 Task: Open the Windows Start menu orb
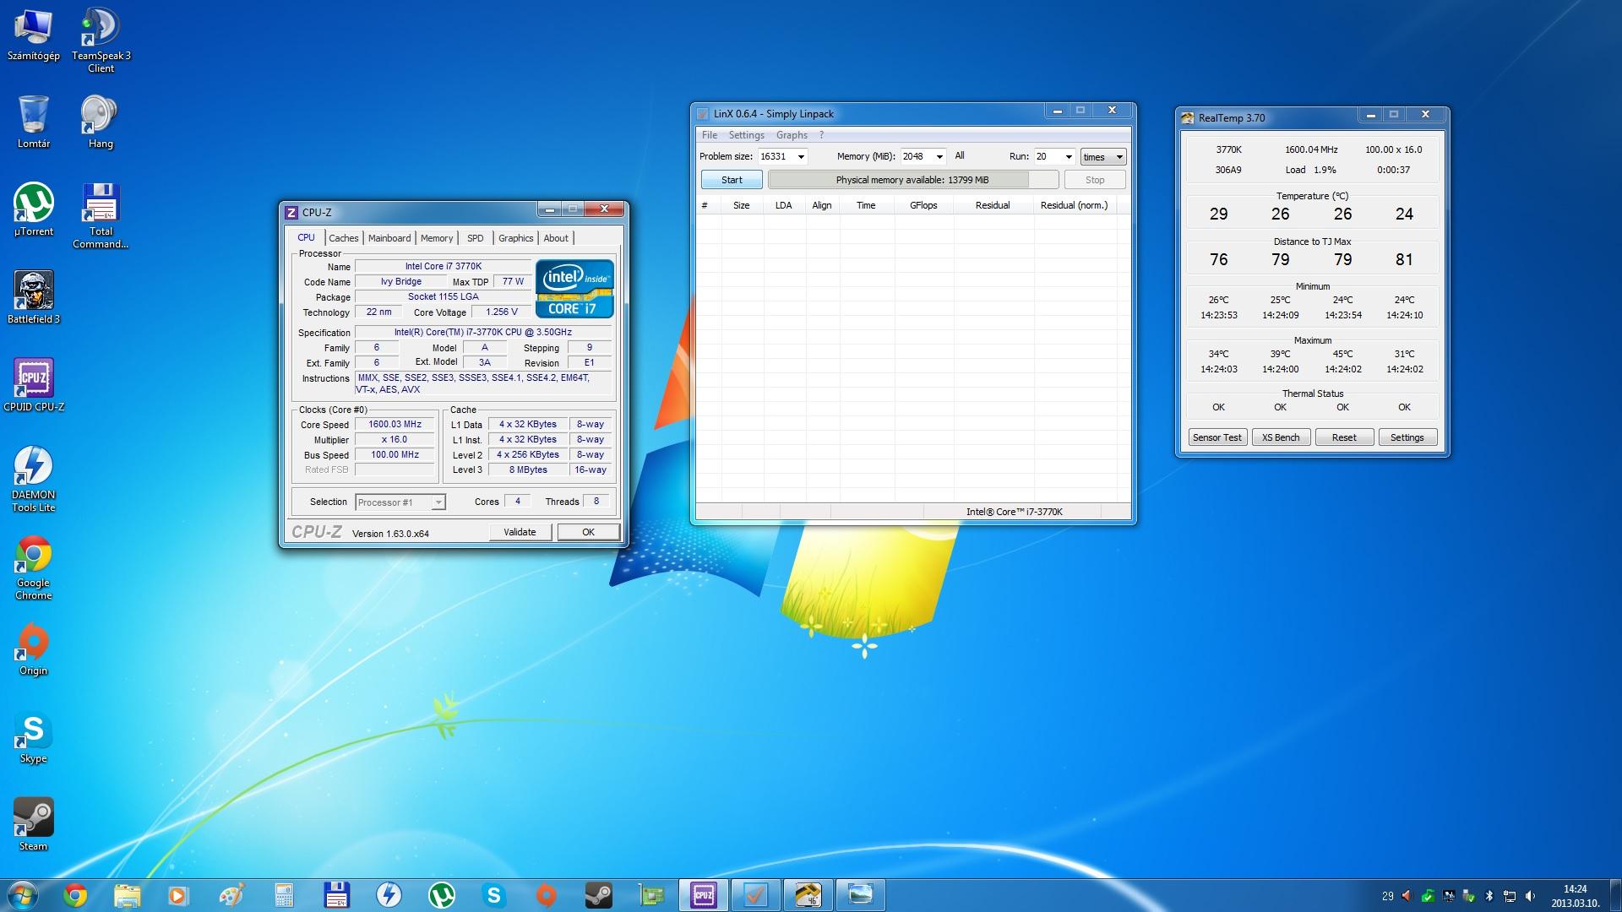23,895
